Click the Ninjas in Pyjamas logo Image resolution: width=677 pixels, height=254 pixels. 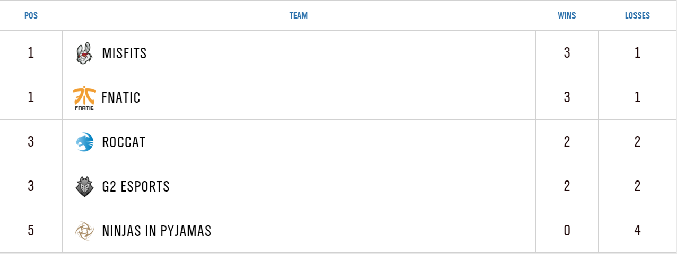point(84,231)
